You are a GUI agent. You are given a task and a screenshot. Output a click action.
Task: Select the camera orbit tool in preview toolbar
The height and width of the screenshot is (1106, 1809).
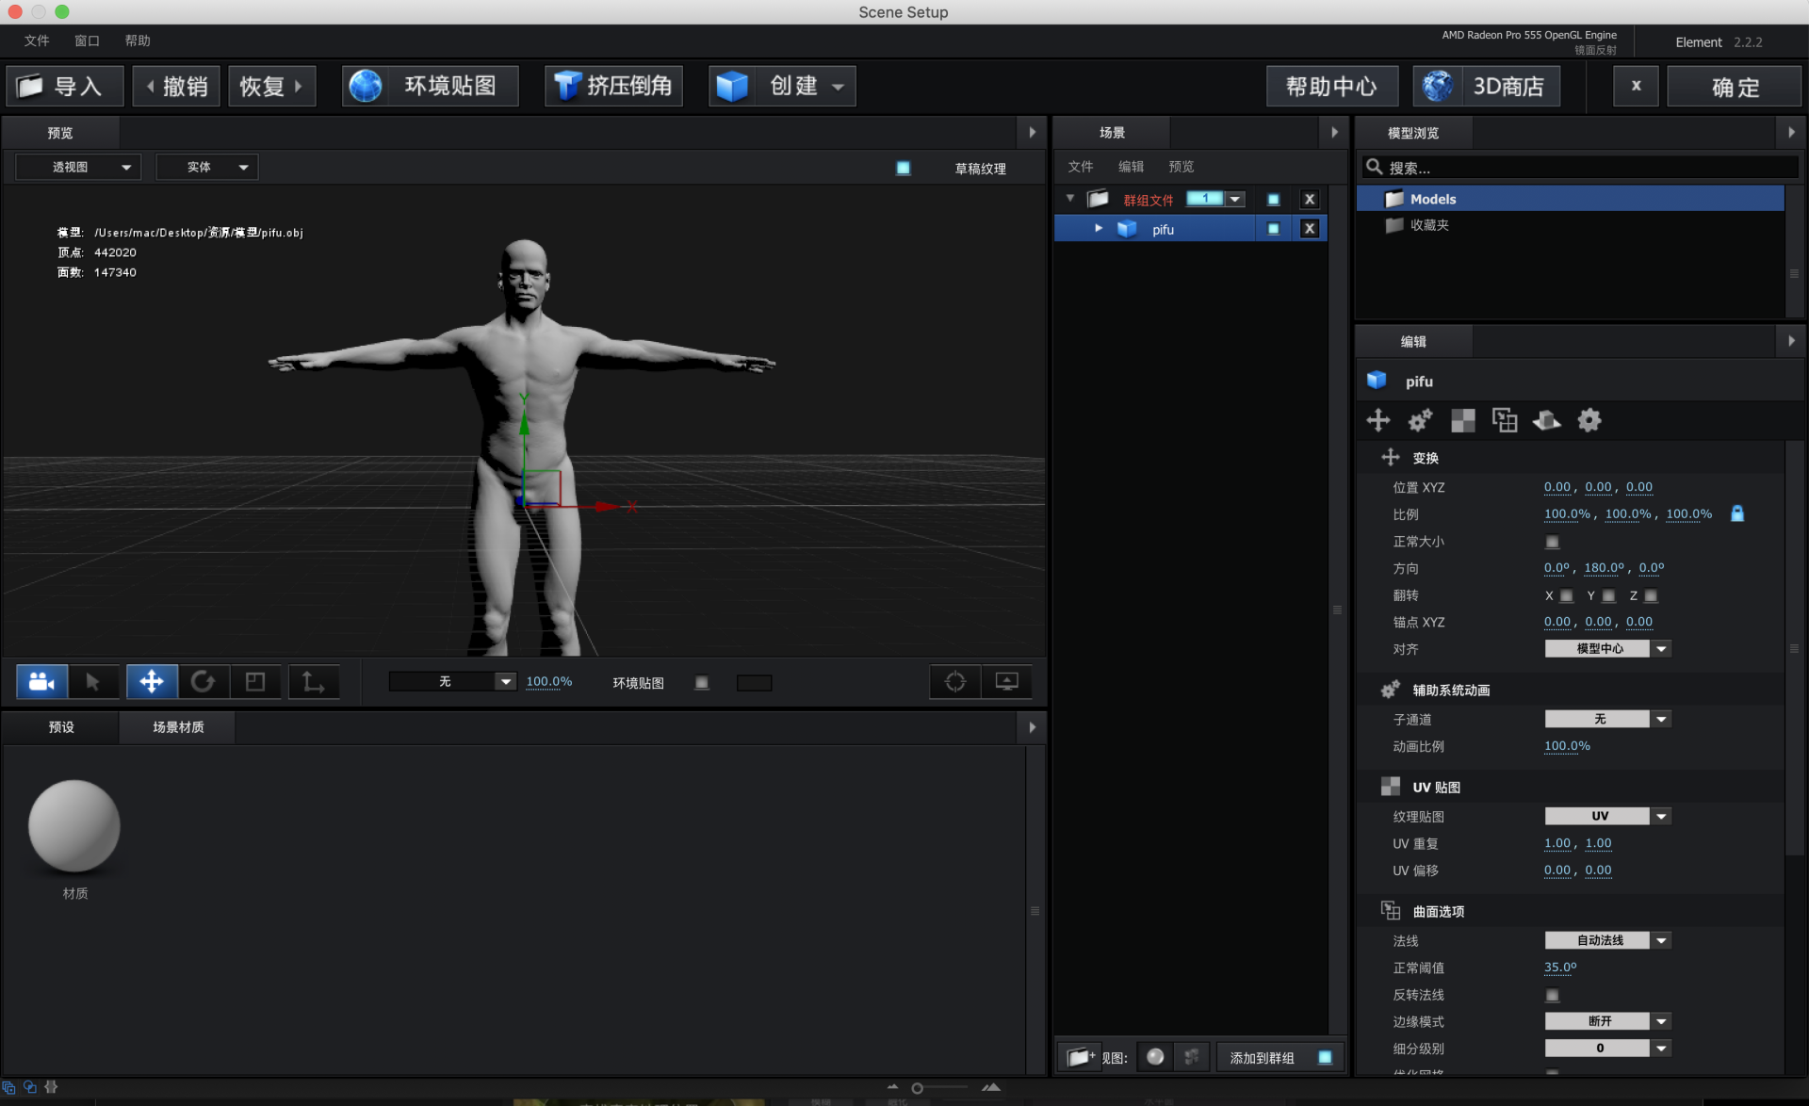41,681
